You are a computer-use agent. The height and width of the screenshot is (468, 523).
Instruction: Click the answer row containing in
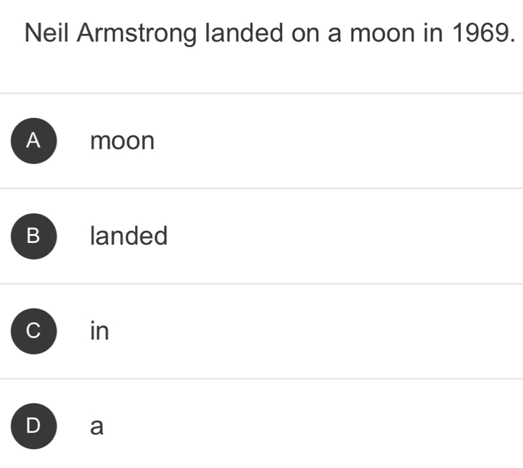click(x=256, y=331)
